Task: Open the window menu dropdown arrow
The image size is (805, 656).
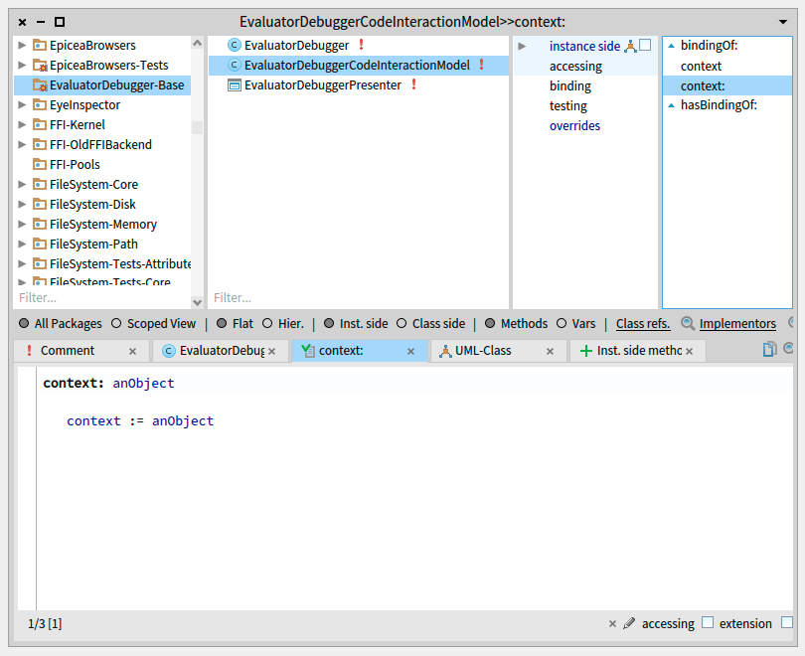Action: coord(782,21)
